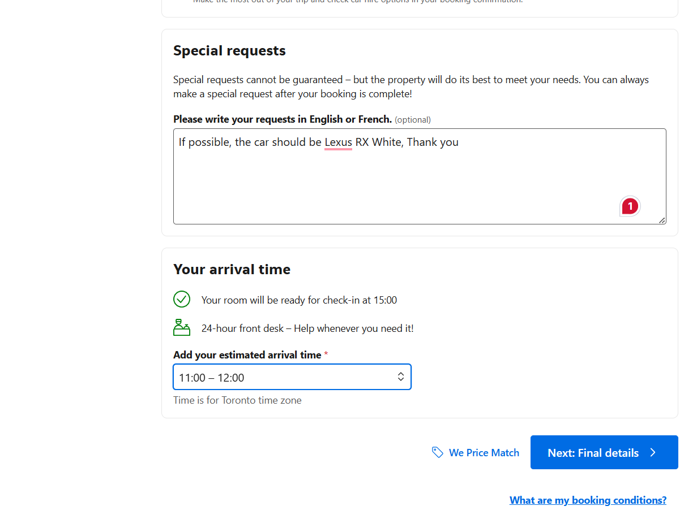Click the "Add your estimated arrival time" label
The height and width of the screenshot is (532, 697).
click(x=247, y=355)
